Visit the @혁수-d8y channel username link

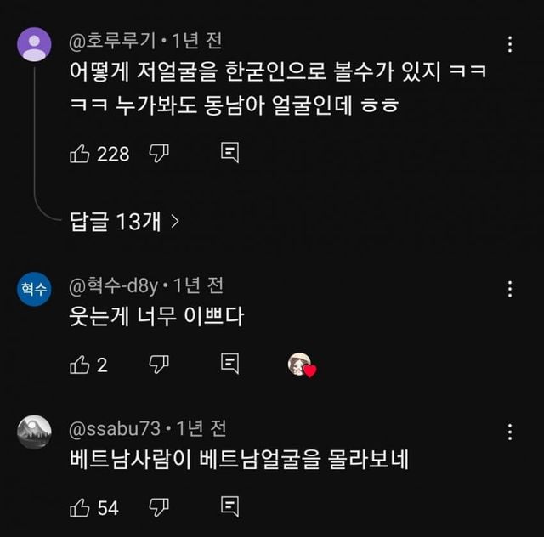[x=112, y=285]
